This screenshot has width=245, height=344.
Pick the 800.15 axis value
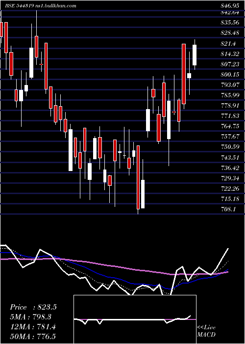pyautogui.click(x=230, y=75)
